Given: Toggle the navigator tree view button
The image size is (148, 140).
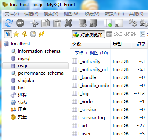Looking at the screenshot, I should click(8, 34).
